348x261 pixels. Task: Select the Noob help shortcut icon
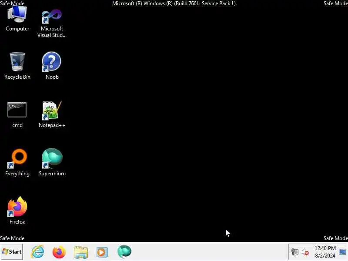[52, 66]
